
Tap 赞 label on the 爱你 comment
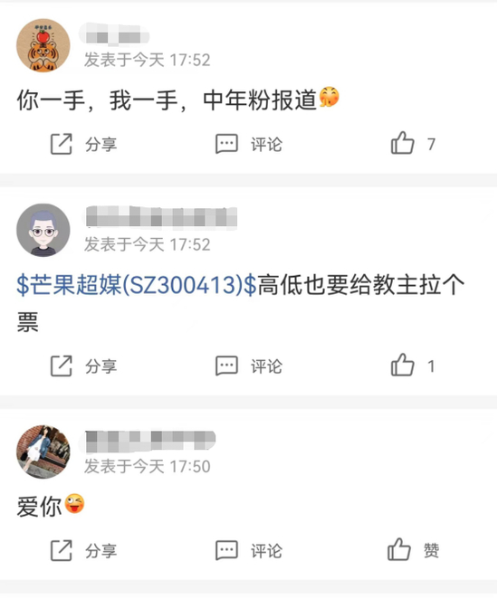point(431,550)
